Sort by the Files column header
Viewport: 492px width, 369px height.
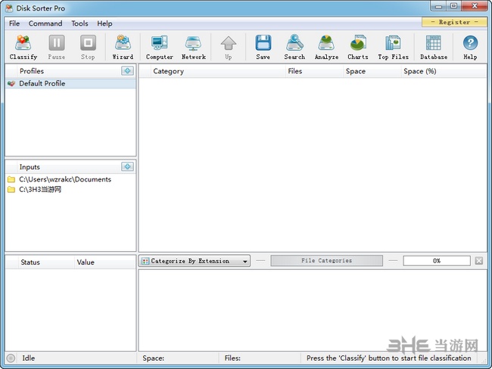click(x=314, y=71)
